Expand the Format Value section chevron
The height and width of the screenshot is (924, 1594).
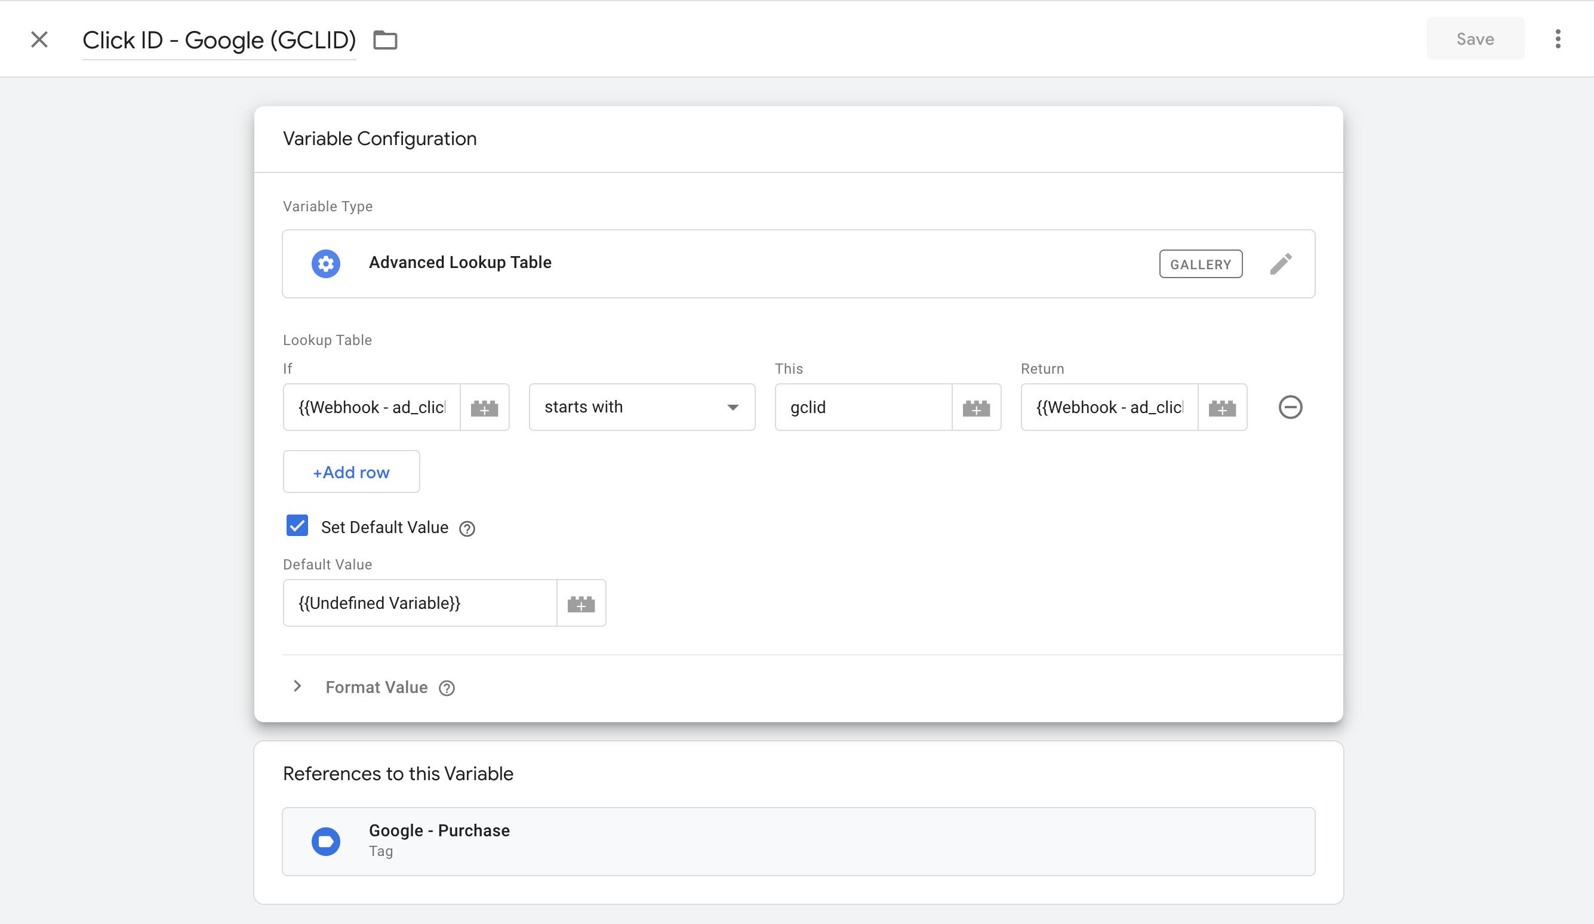pos(297,686)
